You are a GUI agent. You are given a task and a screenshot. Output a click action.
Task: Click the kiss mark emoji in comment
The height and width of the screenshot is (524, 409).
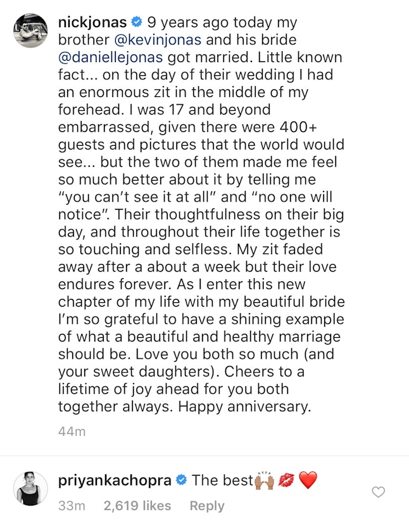pos(287,481)
